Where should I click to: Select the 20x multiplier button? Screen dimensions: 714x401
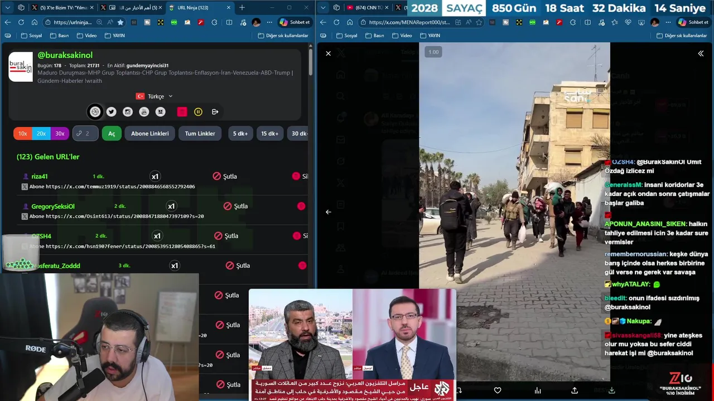click(x=41, y=134)
